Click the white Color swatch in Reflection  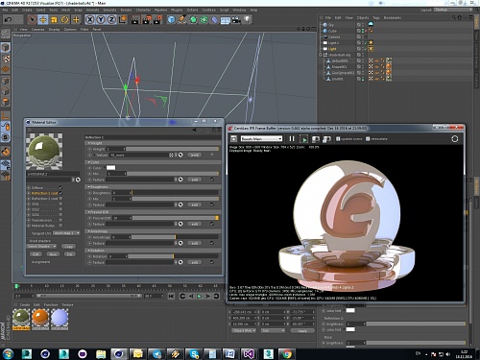[x=110, y=168]
